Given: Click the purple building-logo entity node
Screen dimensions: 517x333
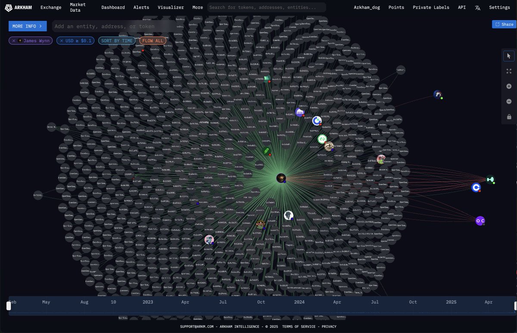Looking at the screenshot, I should coord(300,112).
